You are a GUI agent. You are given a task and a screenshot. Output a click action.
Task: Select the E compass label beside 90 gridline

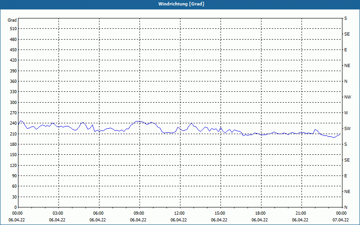[346, 176]
